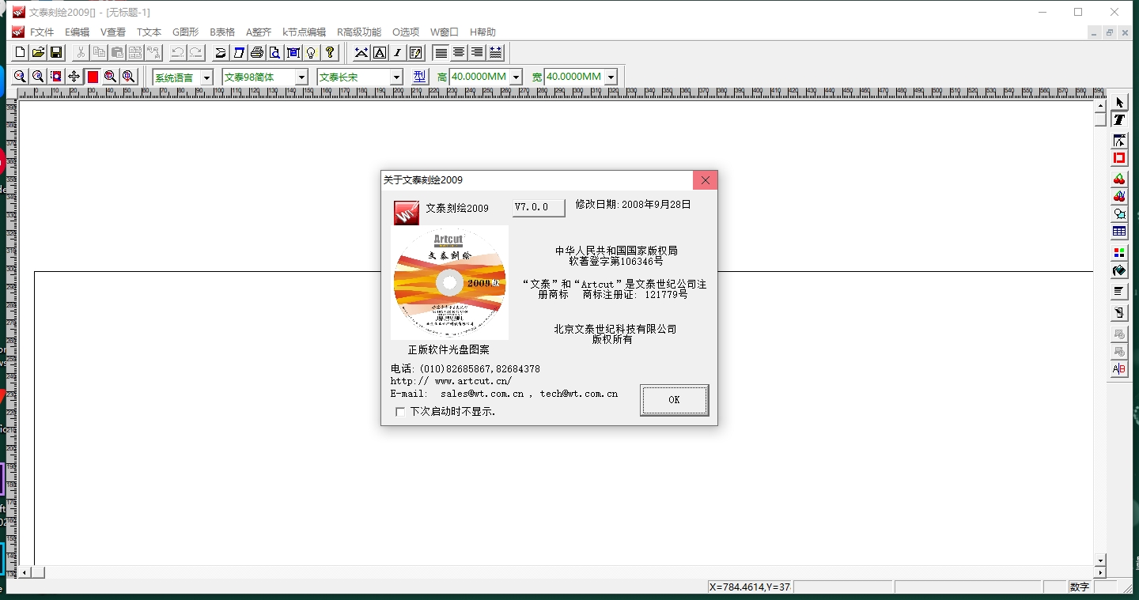The image size is (1139, 600).
Task: Close the 关于文泰刻绘2009 dialog
Action: (x=705, y=180)
